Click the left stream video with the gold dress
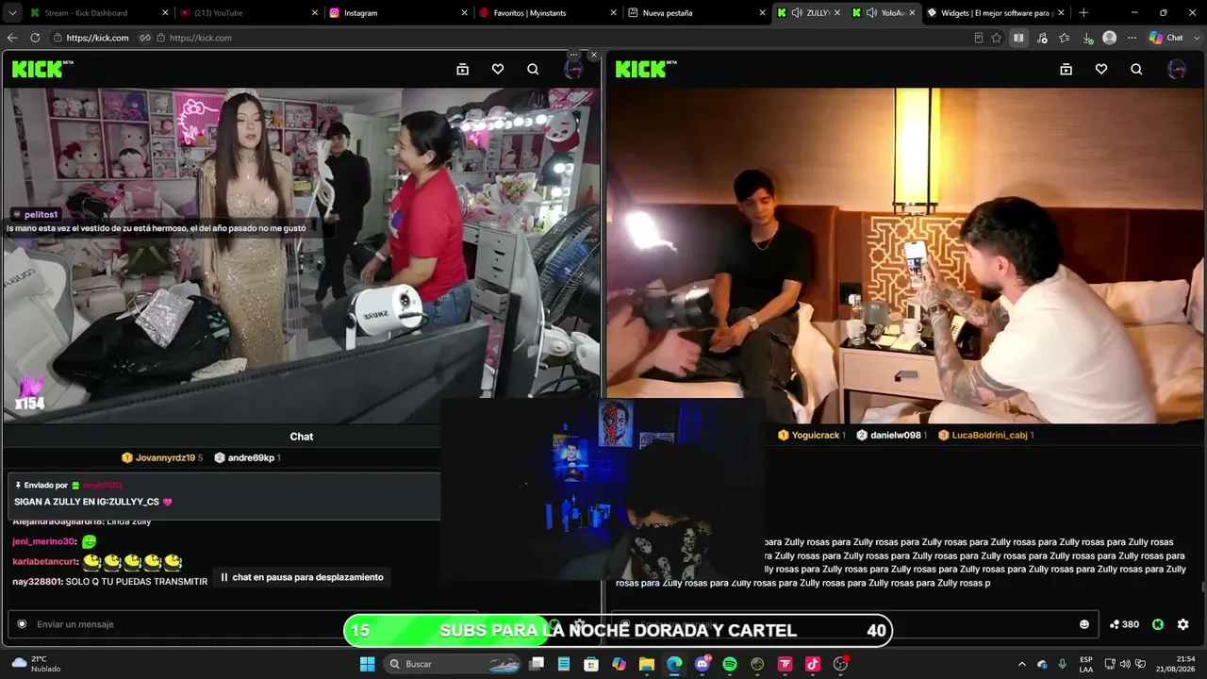Image resolution: width=1207 pixels, height=679 pixels. 302,256
